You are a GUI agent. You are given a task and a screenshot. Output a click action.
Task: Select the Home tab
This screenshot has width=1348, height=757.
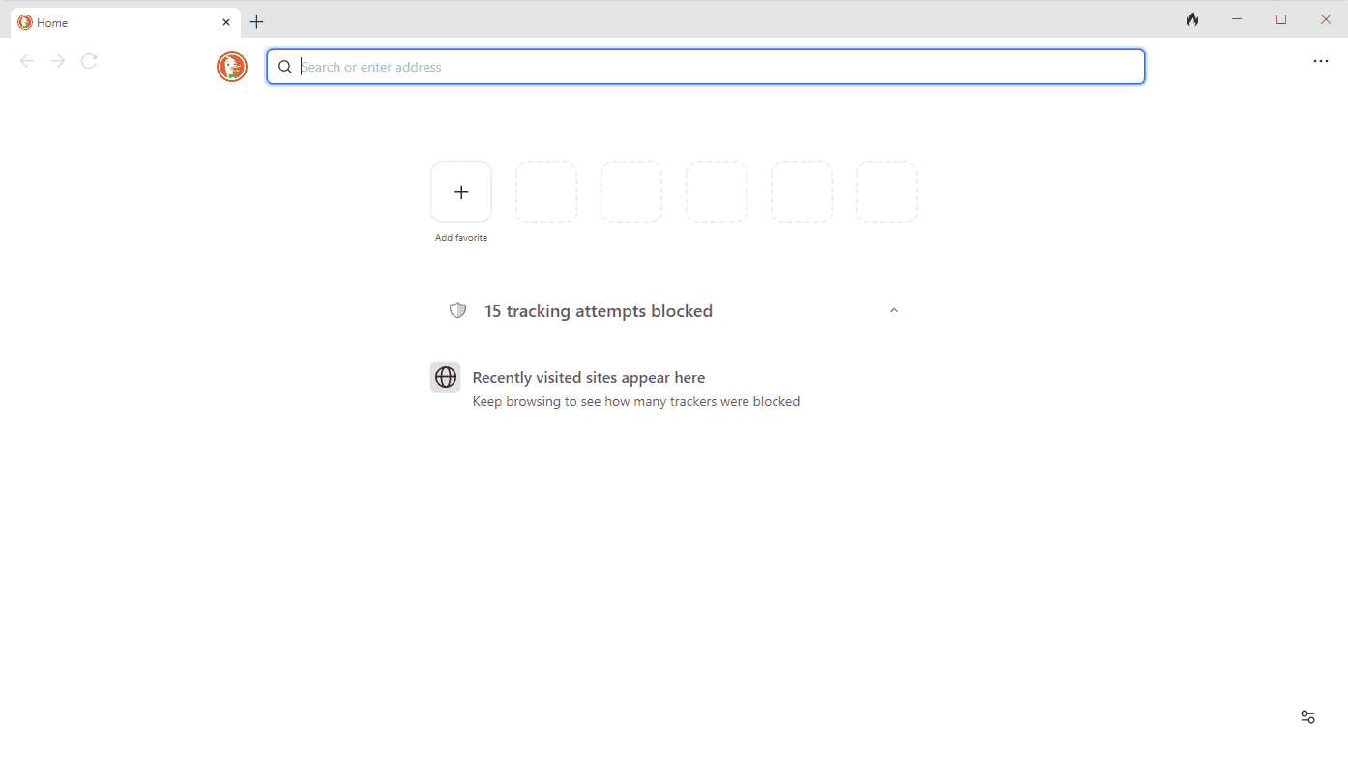click(126, 22)
